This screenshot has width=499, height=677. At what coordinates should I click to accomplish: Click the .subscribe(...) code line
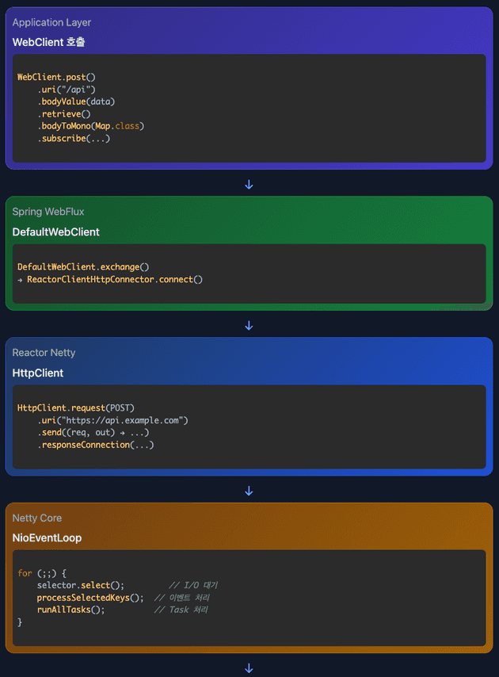tap(74, 139)
